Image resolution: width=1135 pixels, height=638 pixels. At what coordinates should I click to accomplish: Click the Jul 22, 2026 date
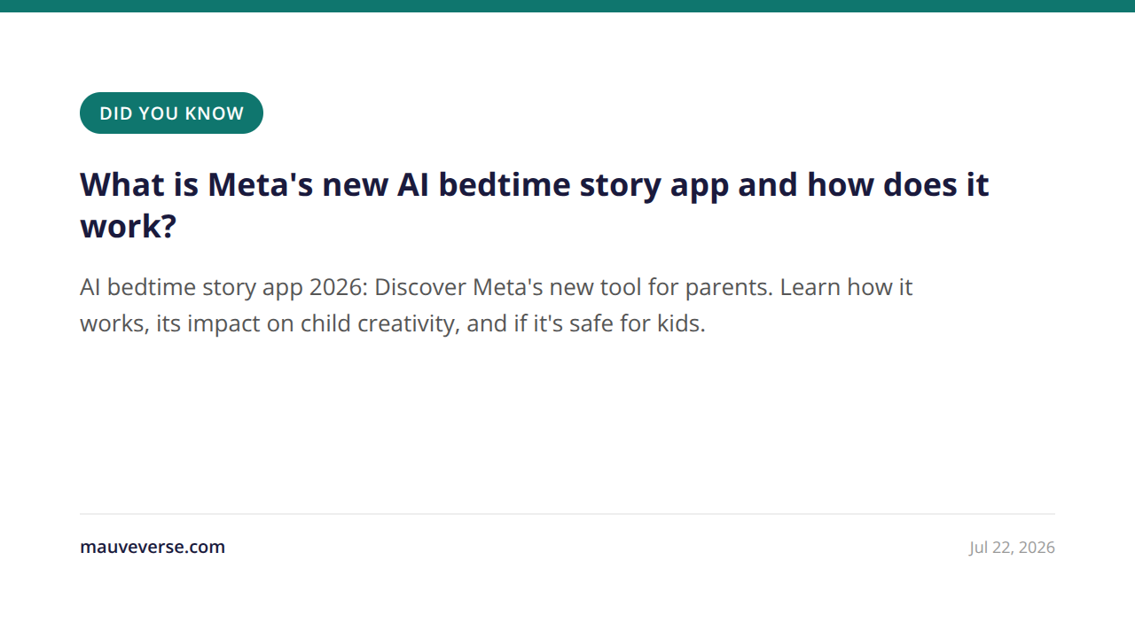click(x=1012, y=548)
